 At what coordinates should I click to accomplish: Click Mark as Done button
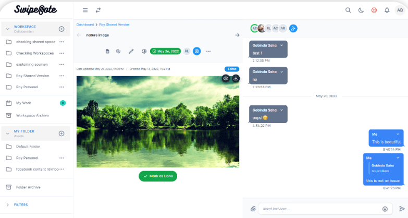click(158, 176)
